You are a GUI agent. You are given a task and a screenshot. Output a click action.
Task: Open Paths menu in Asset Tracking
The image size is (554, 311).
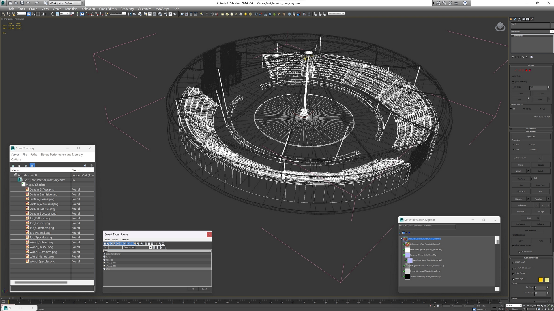tap(33, 155)
